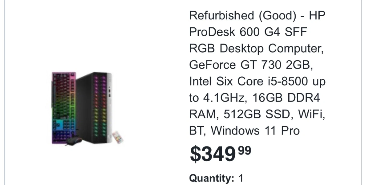Click "Windows 11 Pro" in the title
Image resolution: width=373 pixels, height=185 pixels.
pyautogui.click(x=255, y=130)
